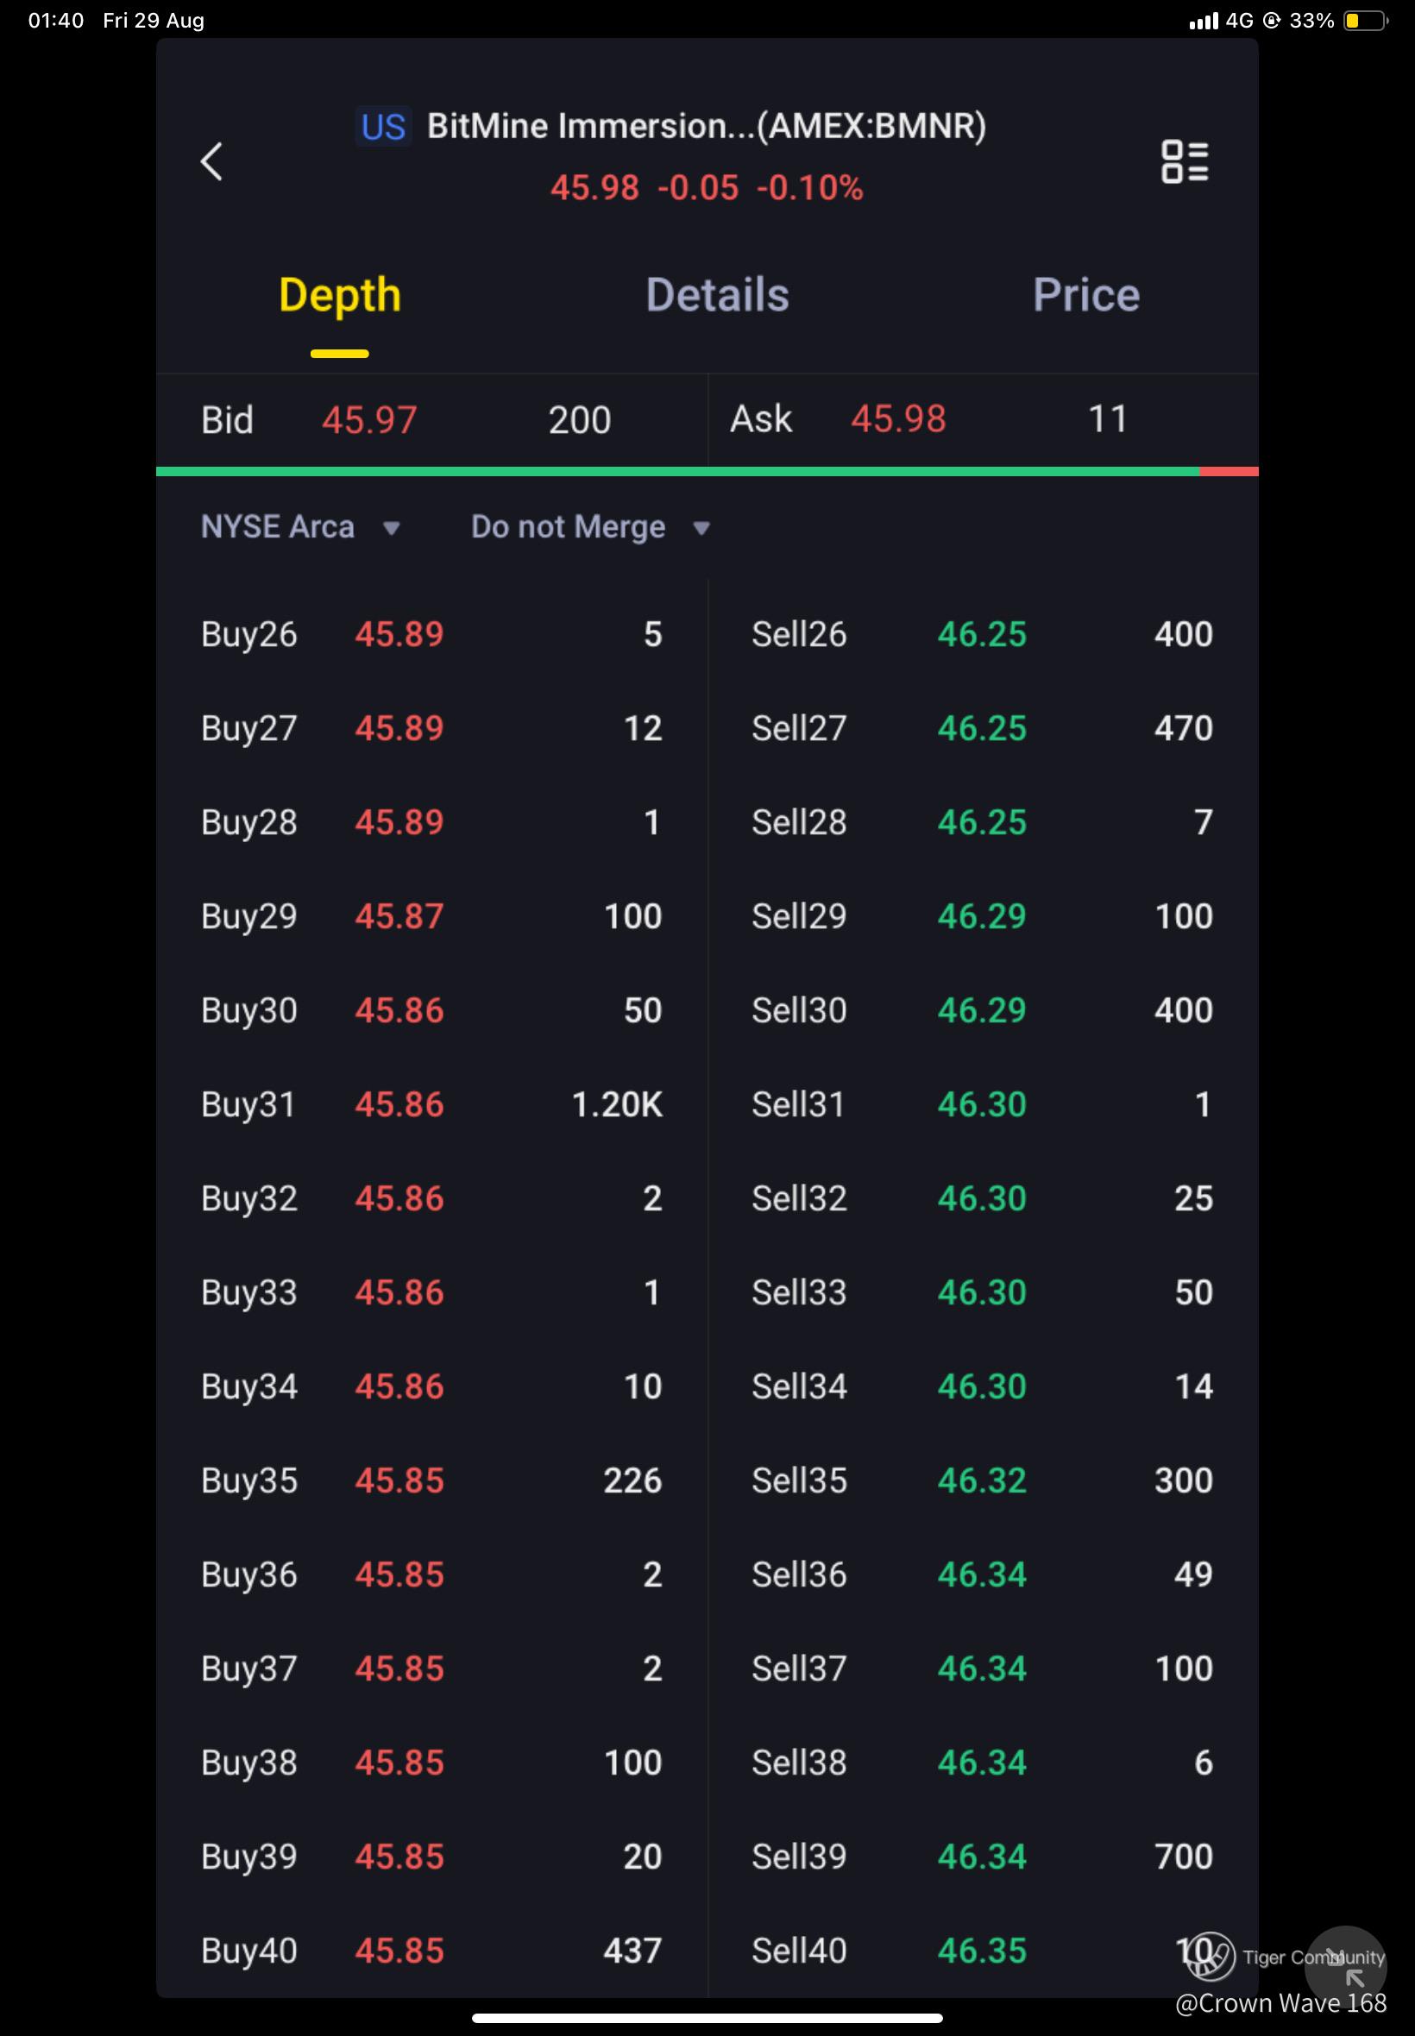Tap the Ask price 45.98
The height and width of the screenshot is (2036, 1415).
[898, 419]
